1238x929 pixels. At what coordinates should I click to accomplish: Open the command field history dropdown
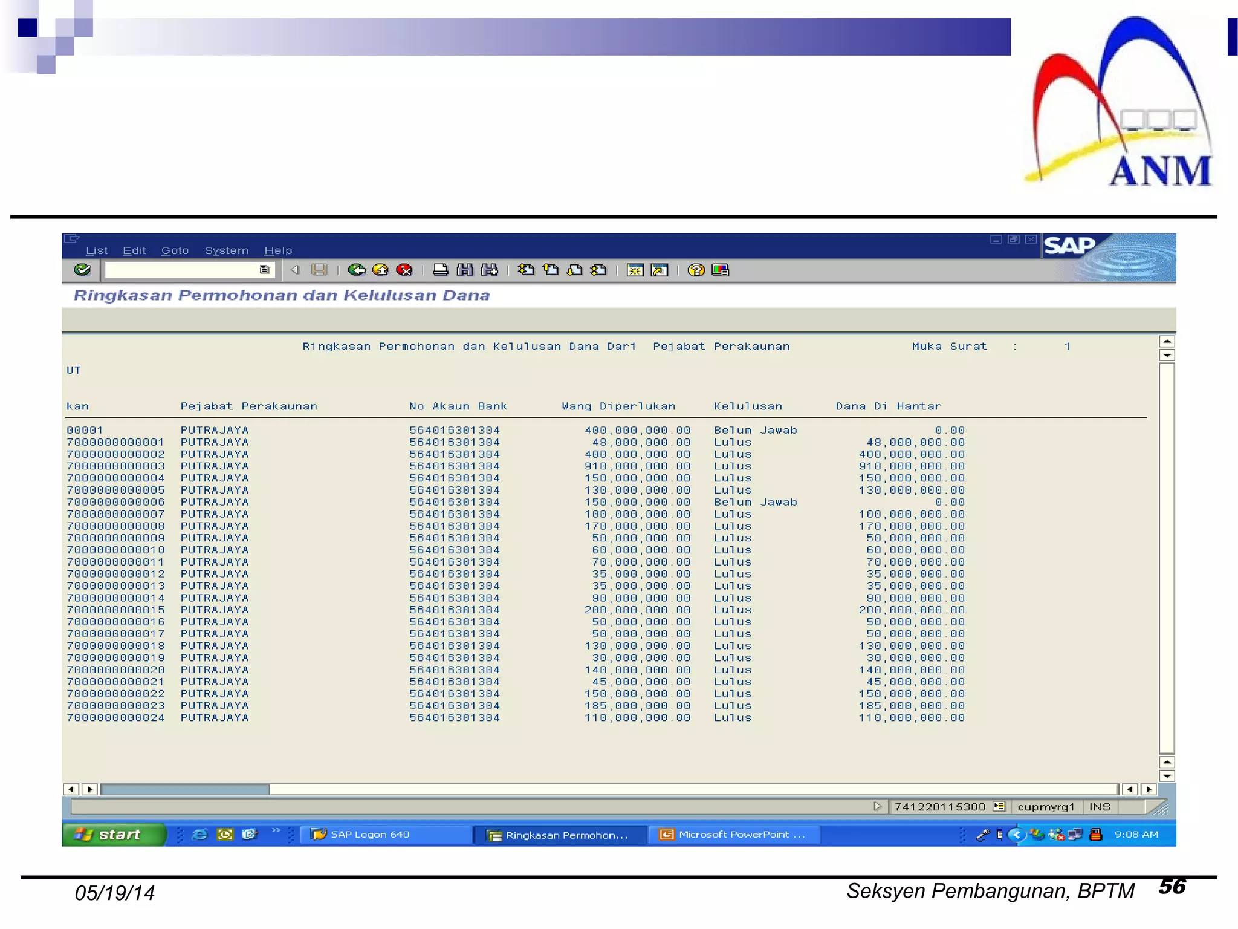coord(264,270)
